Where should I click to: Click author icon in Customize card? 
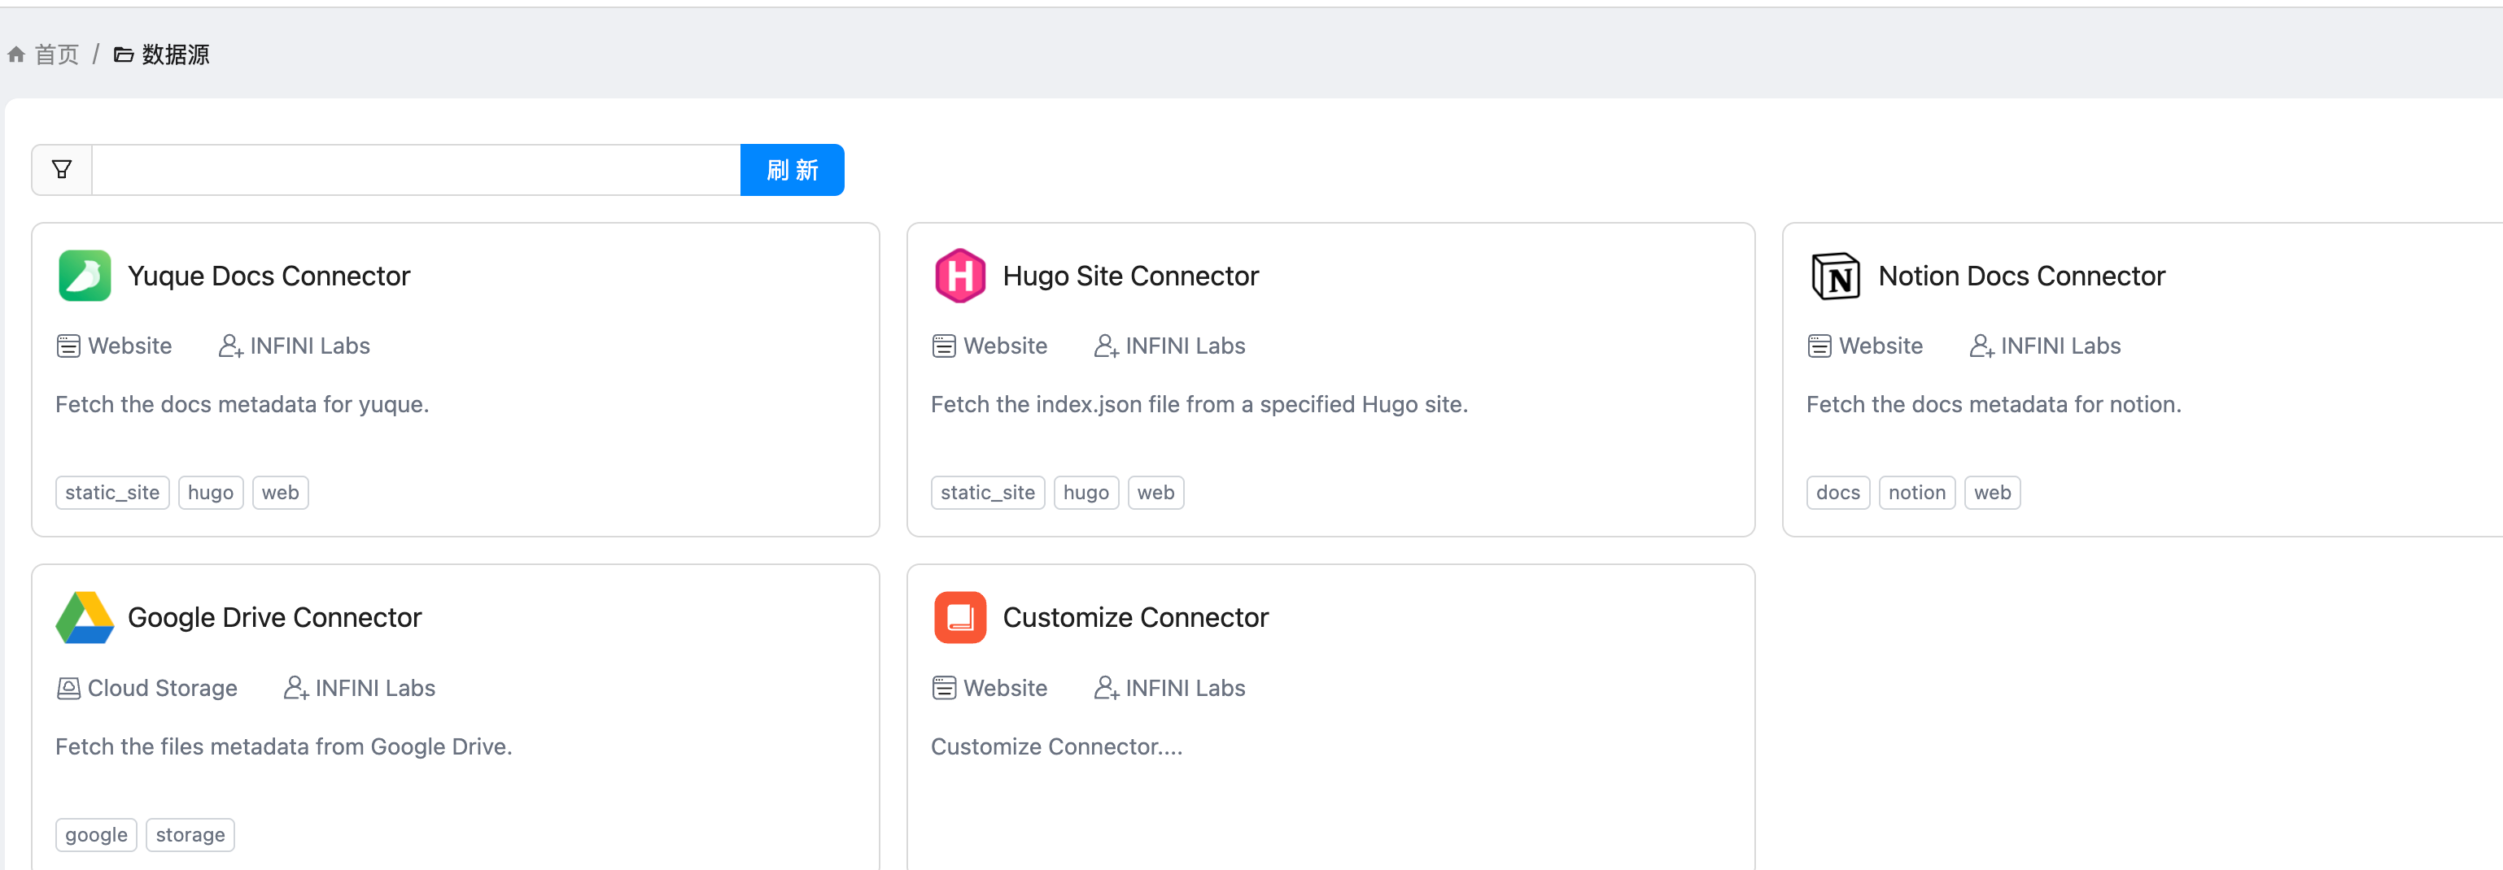[x=1106, y=689]
